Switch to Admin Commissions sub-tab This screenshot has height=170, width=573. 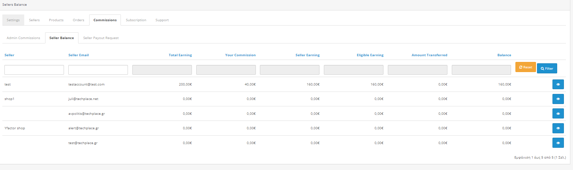[x=23, y=38]
